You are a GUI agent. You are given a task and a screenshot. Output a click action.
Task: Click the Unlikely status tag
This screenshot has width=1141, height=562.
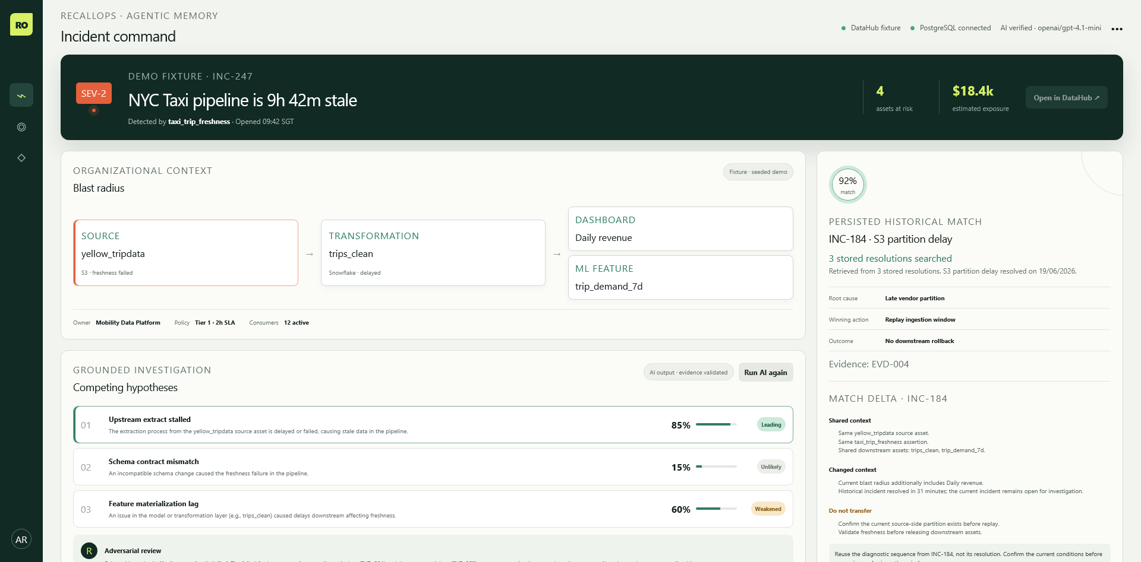click(x=771, y=466)
